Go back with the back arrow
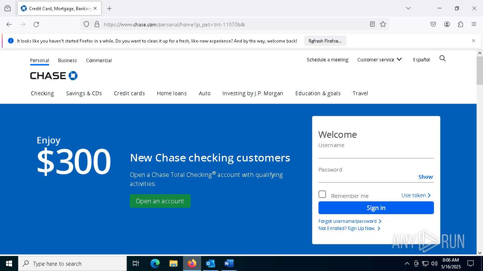 (x=9, y=24)
